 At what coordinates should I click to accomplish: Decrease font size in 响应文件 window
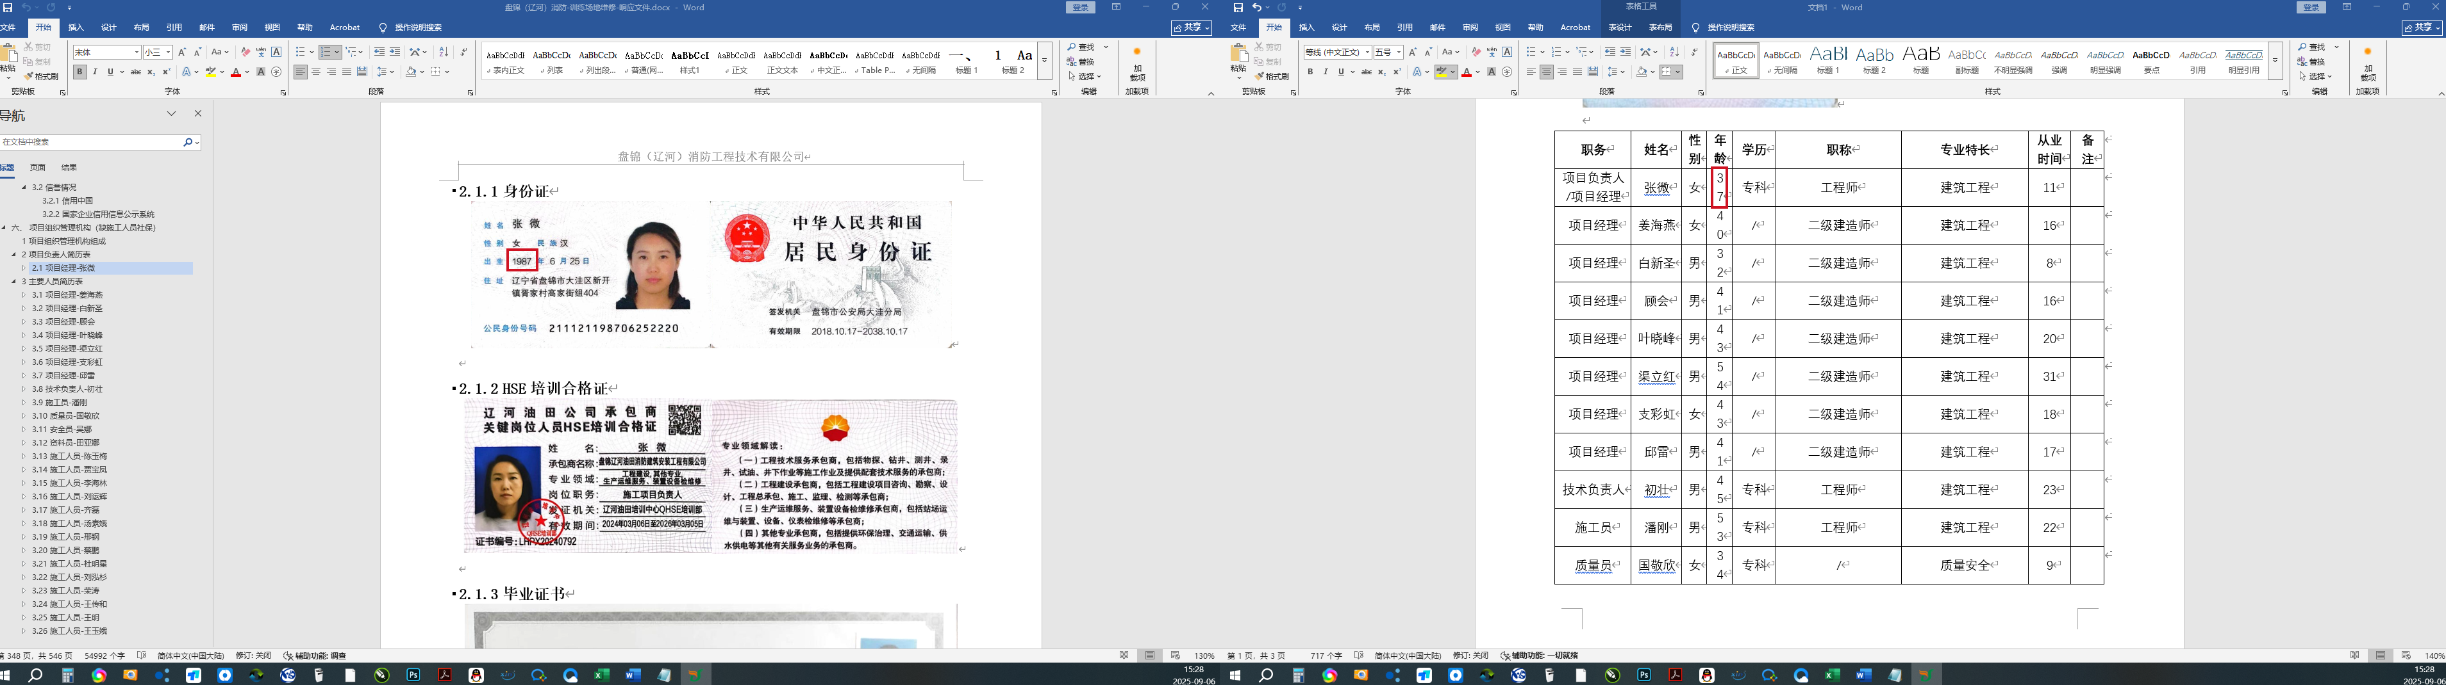pos(197,52)
